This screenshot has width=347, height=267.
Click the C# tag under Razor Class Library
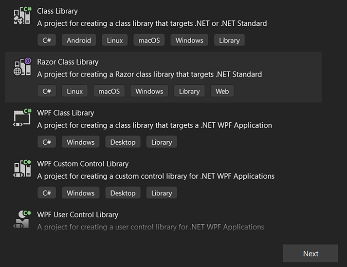47,91
